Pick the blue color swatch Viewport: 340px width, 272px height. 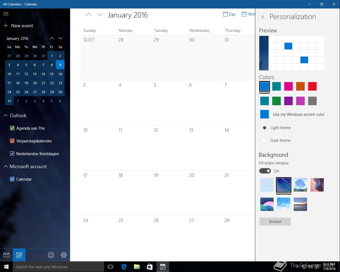click(x=265, y=86)
